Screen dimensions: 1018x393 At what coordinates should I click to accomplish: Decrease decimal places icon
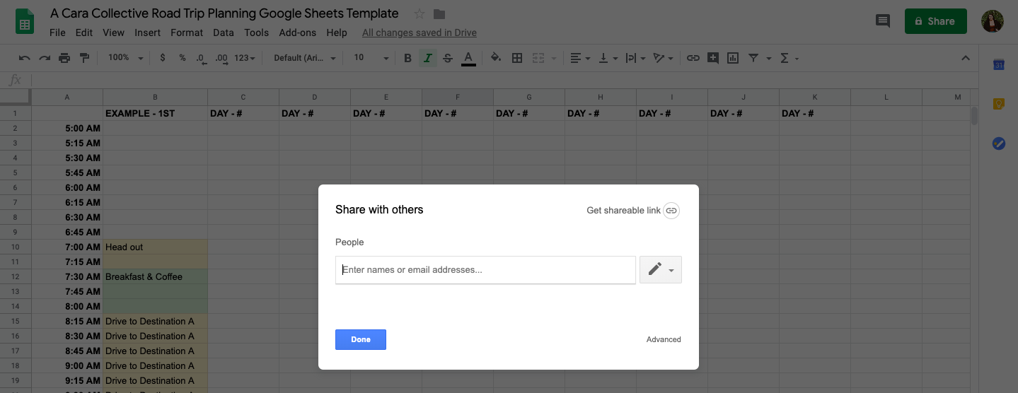tap(201, 58)
